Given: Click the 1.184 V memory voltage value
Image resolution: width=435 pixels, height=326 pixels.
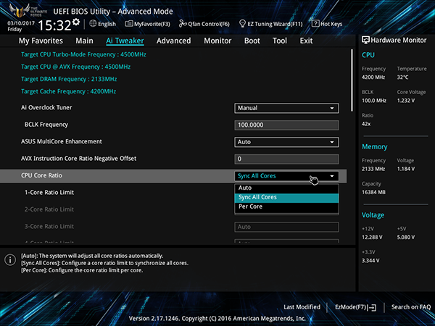Looking at the screenshot, I should click(405, 169).
